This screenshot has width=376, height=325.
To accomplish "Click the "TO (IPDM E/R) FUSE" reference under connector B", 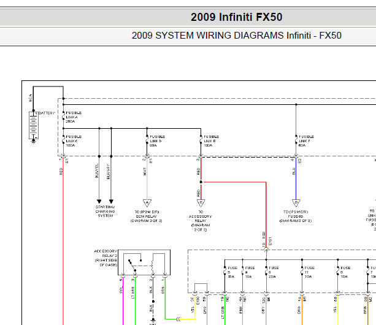I will click(x=296, y=216).
